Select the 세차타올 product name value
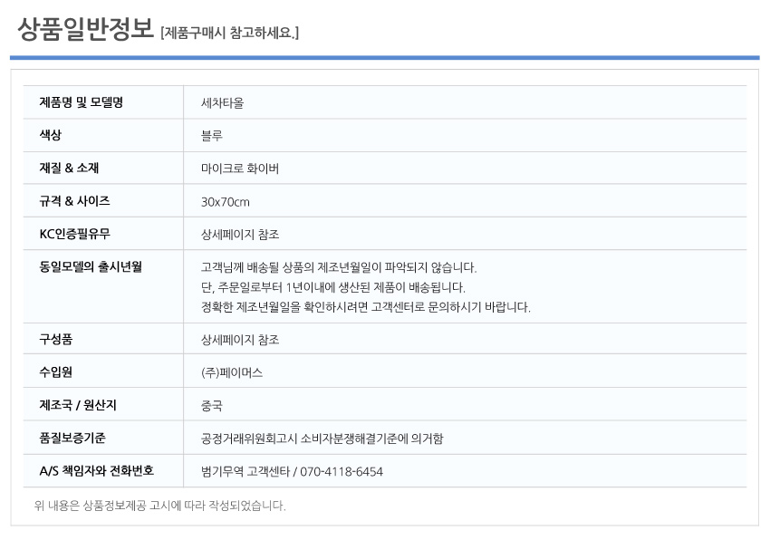The height and width of the screenshot is (540, 770). (x=222, y=102)
